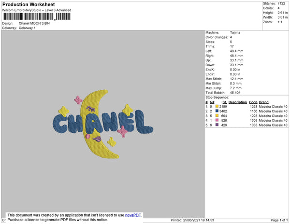Click the Min Stitch value 0.3 mm
Viewport: 290px width, 224px height.
point(236,84)
